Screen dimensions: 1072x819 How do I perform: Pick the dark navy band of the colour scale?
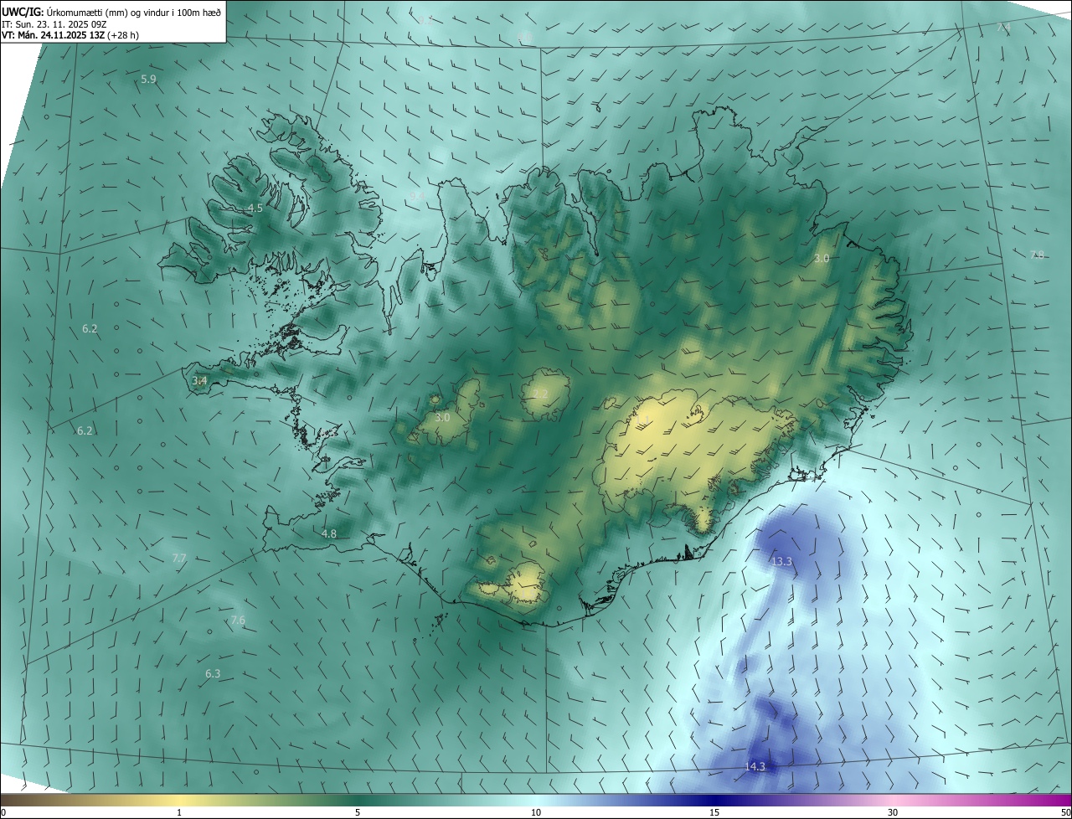tap(714, 800)
